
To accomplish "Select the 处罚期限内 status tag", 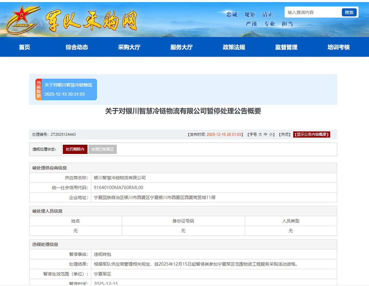I will coord(75,149).
